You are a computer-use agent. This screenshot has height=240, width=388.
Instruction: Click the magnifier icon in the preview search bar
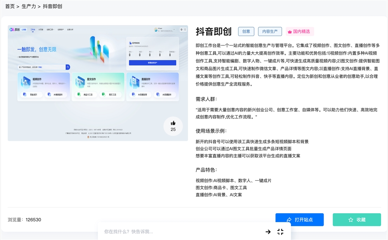pyautogui.click(x=68, y=67)
